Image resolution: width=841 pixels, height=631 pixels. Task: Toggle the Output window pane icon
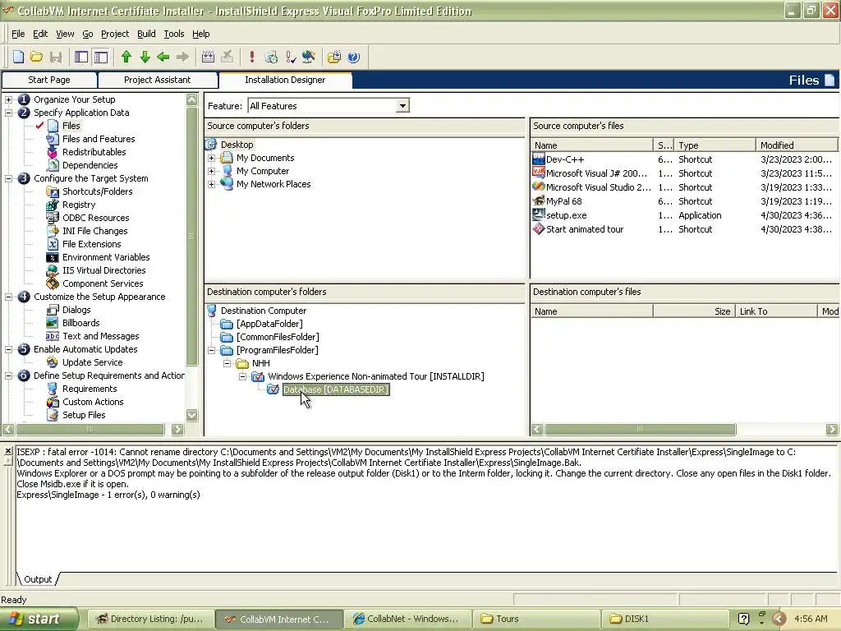tap(100, 57)
